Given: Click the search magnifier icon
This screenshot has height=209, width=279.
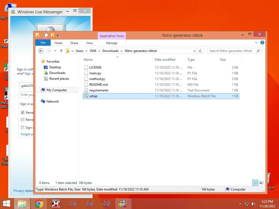Looking at the screenshot, I should coord(258,51).
